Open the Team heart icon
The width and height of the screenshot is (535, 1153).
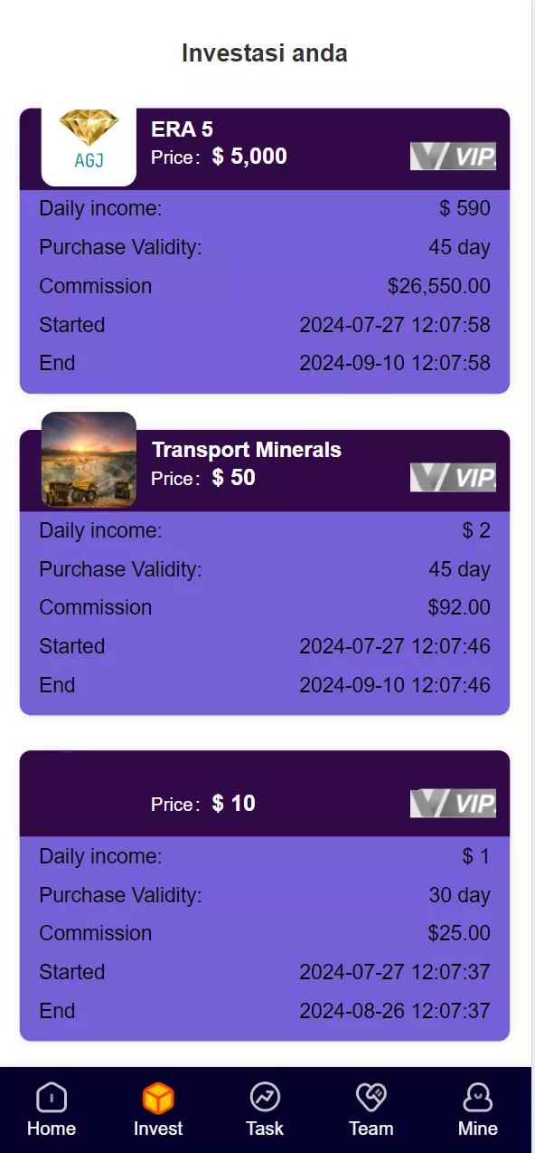(x=371, y=1097)
